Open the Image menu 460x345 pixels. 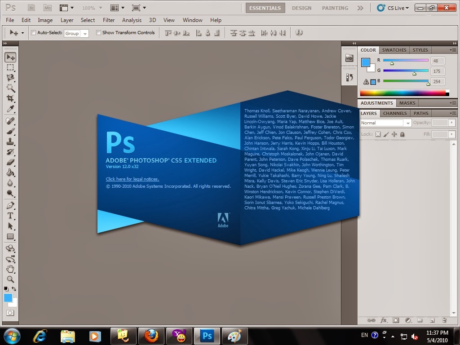[45, 20]
